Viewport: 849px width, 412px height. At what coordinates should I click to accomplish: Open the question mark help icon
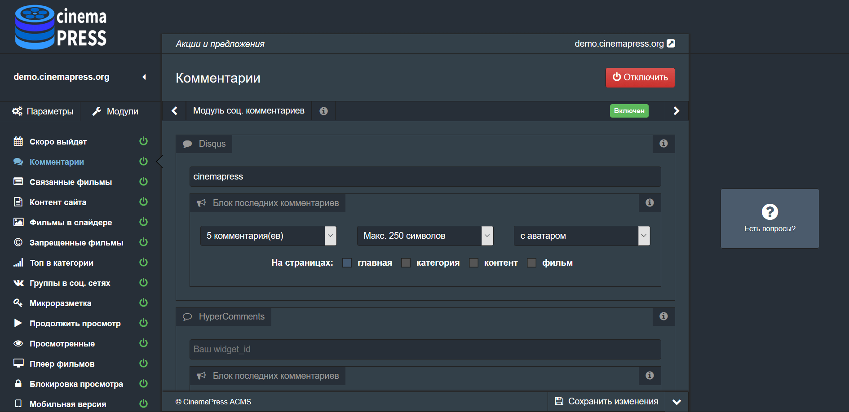pos(769,212)
